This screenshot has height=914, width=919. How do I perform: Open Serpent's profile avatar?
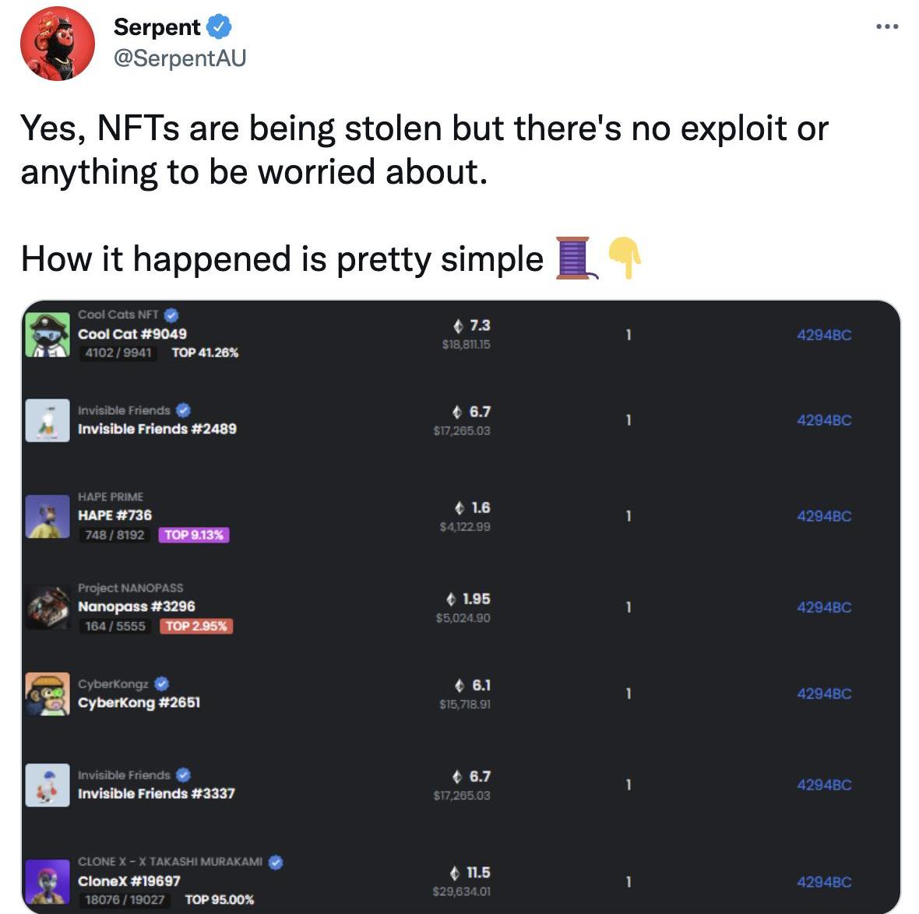click(x=57, y=44)
